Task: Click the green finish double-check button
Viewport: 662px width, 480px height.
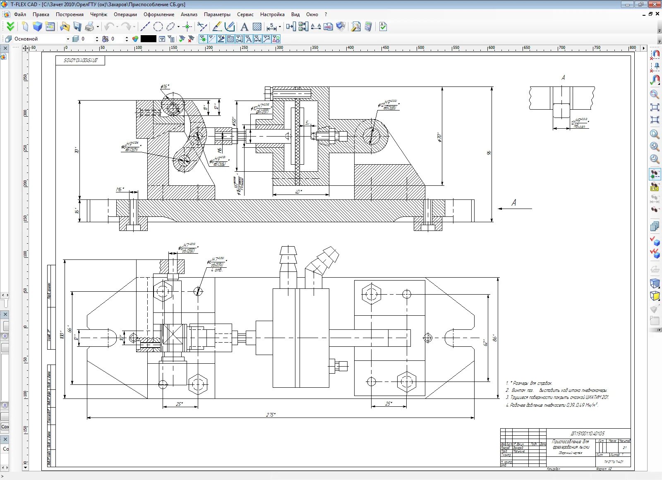Action: pyautogui.click(x=10, y=27)
